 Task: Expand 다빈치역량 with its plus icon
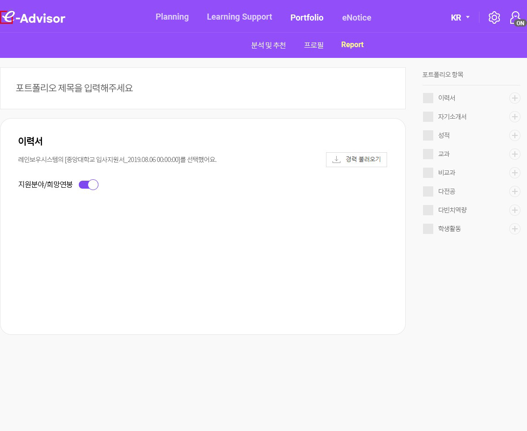pyautogui.click(x=514, y=210)
